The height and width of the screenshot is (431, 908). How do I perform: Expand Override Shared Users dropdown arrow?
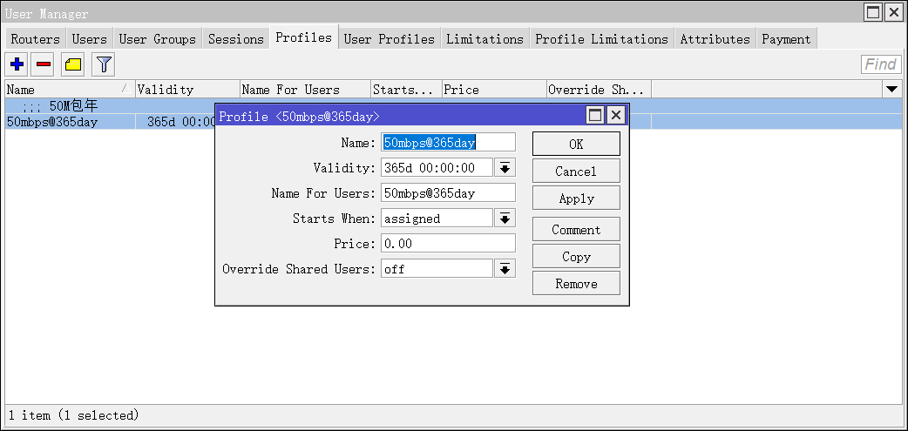point(505,269)
